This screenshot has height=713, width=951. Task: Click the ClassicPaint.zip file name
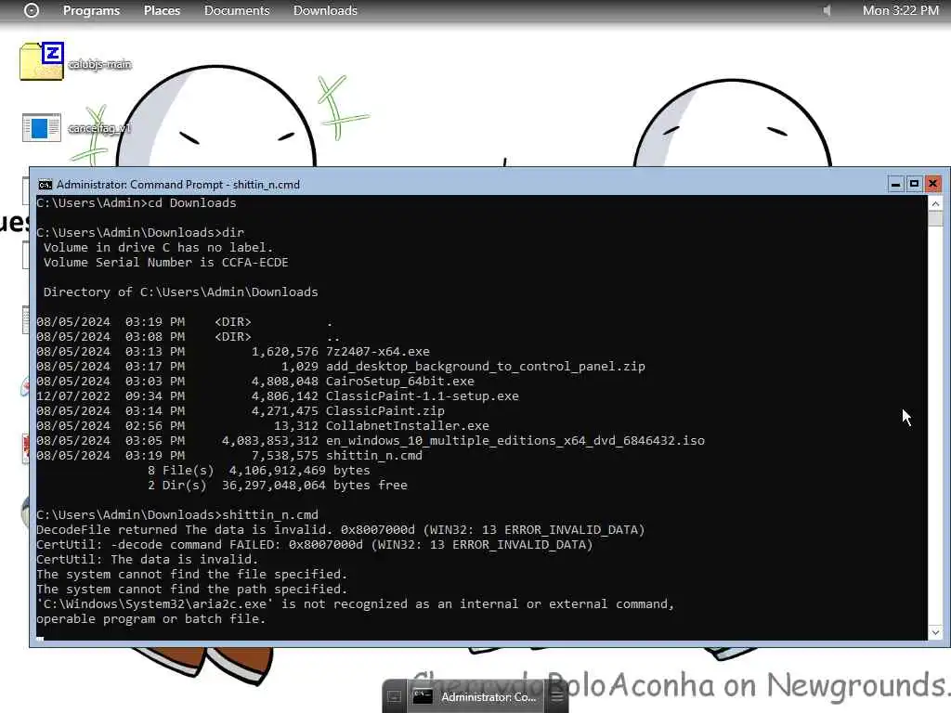point(384,411)
